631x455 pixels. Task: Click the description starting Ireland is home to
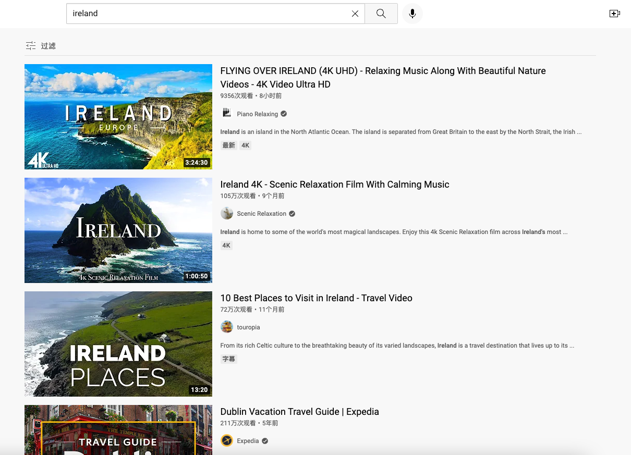point(394,232)
